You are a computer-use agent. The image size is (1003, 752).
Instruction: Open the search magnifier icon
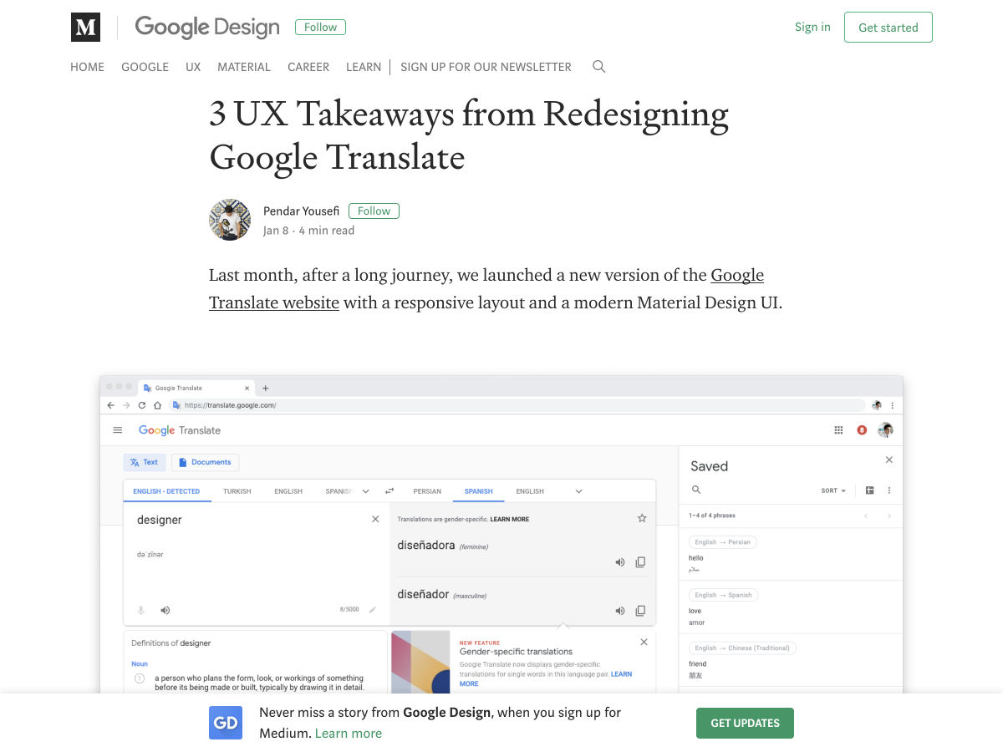(598, 67)
